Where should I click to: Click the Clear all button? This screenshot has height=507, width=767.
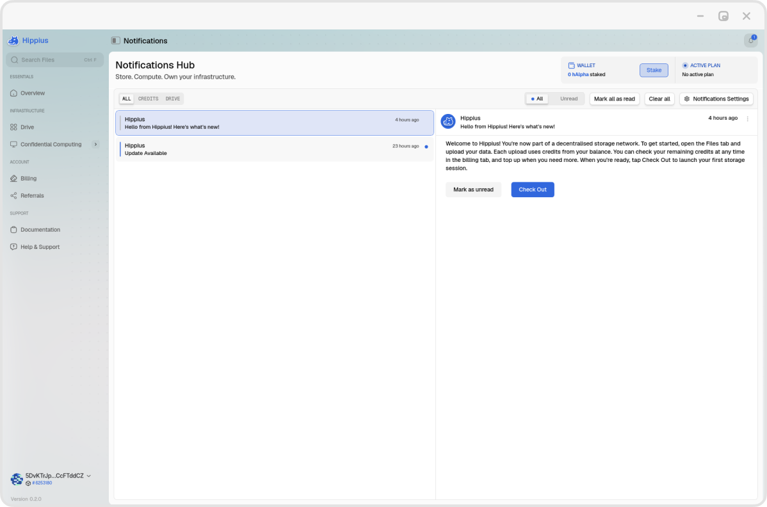[659, 99]
